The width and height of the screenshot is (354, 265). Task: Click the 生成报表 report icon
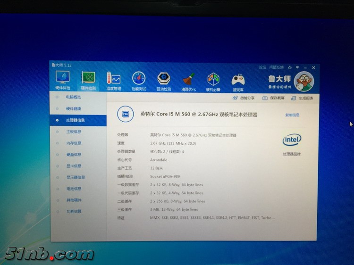(293, 98)
